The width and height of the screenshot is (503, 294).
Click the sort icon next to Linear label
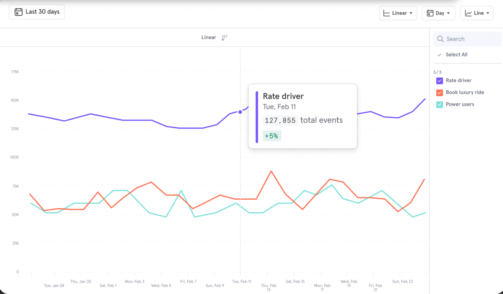click(224, 37)
